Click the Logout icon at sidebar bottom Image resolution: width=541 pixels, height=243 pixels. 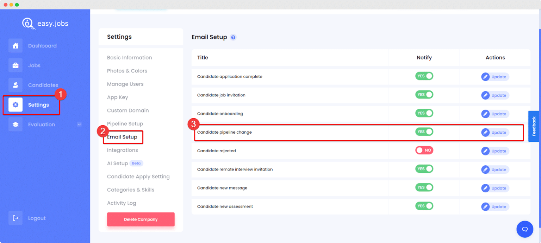pos(15,218)
